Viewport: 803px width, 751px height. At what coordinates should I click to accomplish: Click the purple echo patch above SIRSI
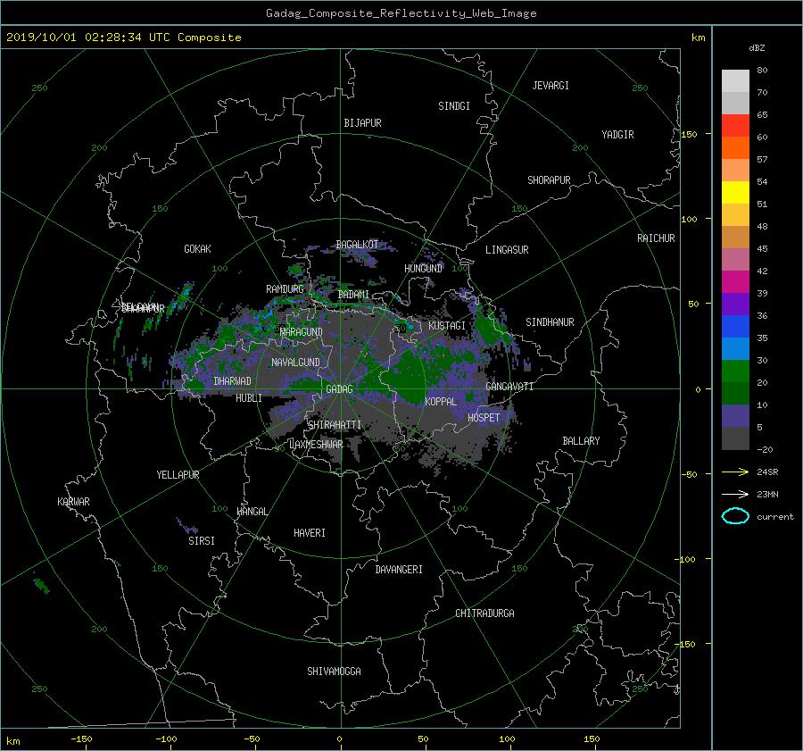tap(187, 526)
